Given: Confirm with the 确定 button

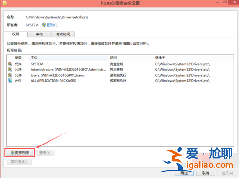Looking at the screenshot, I should pyautogui.click(x=184, y=173).
